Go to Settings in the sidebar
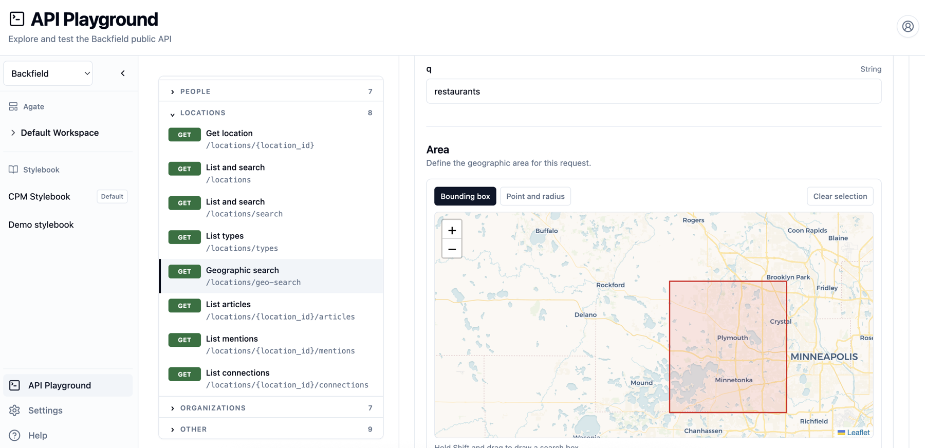Image resolution: width=925 pixels, height=448 pixels. pos(68,410)
